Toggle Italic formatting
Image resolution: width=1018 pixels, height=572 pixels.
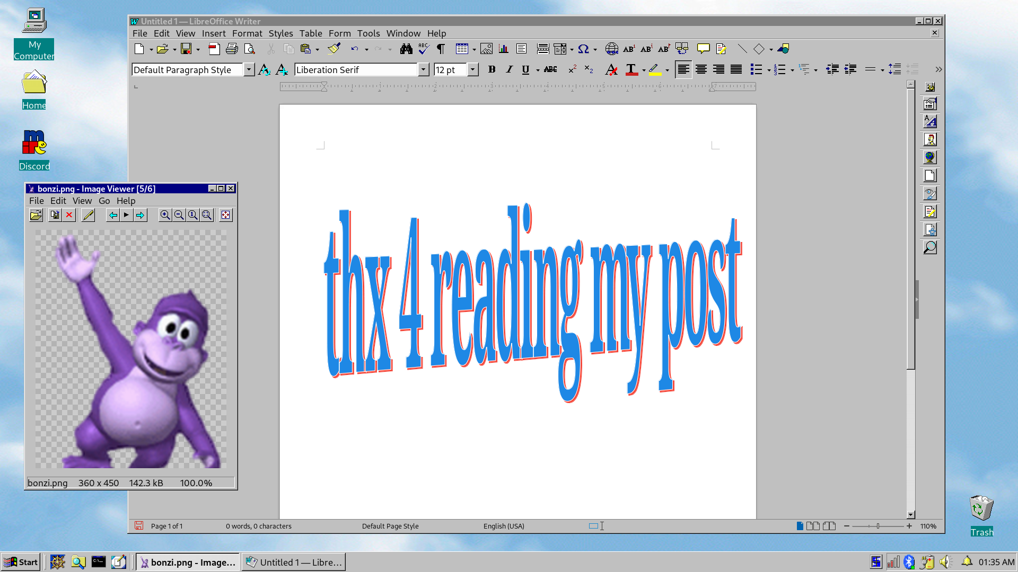tap(509, 69)
